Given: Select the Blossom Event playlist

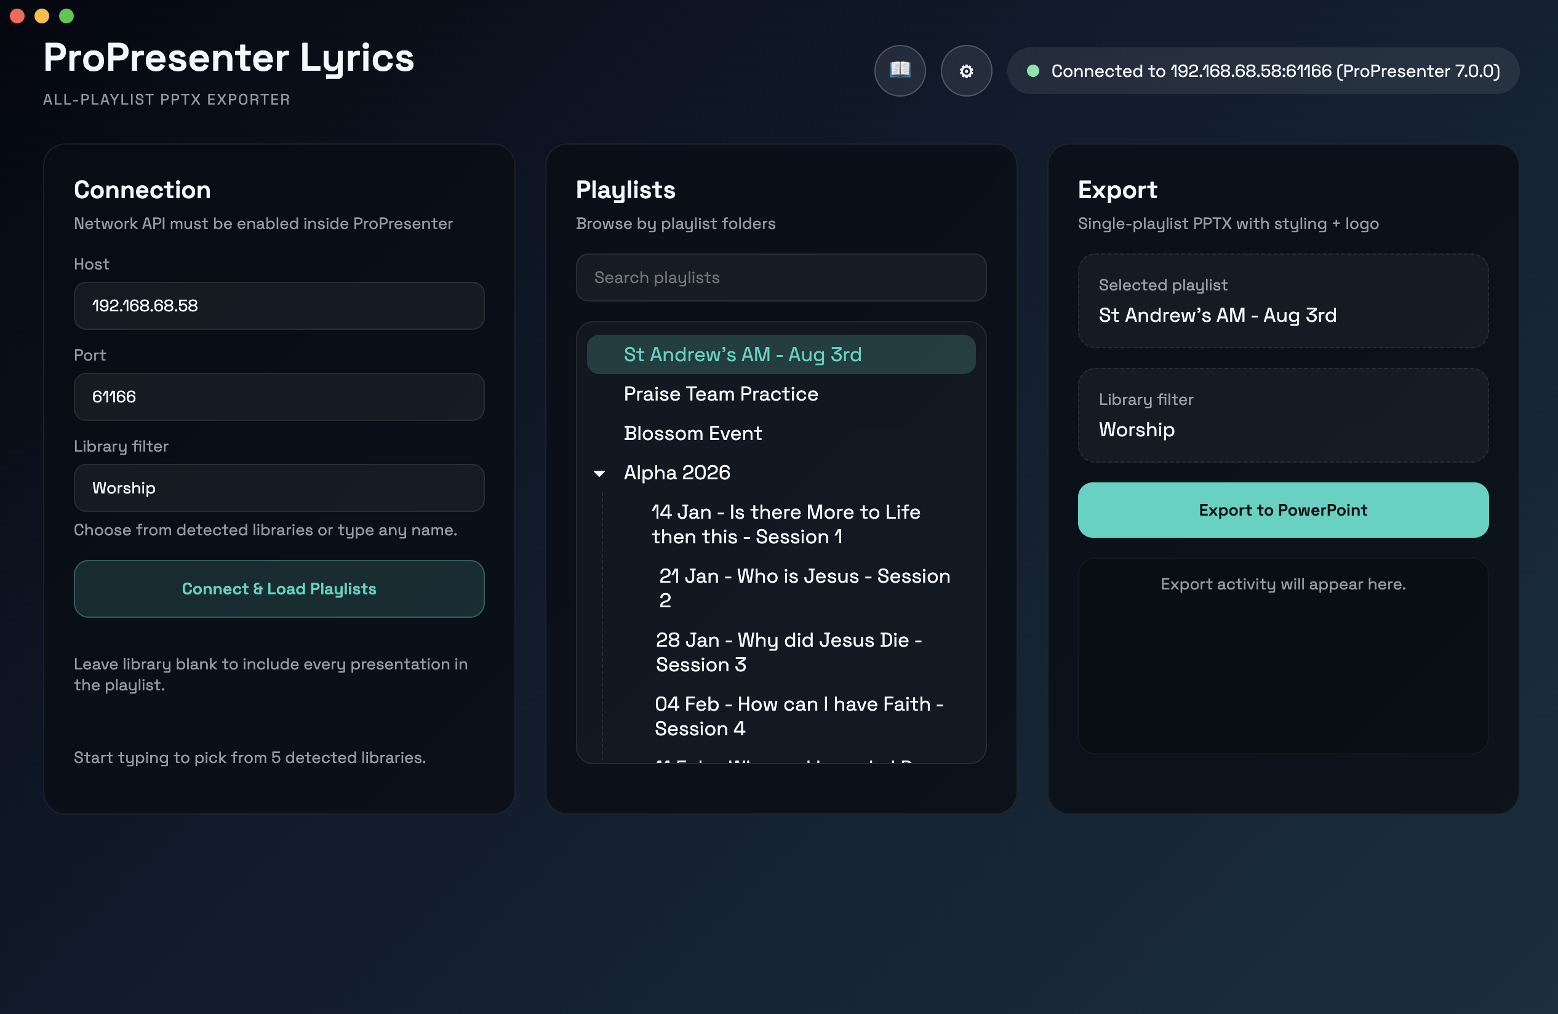Looking at the screenshot, I should 692,433.
